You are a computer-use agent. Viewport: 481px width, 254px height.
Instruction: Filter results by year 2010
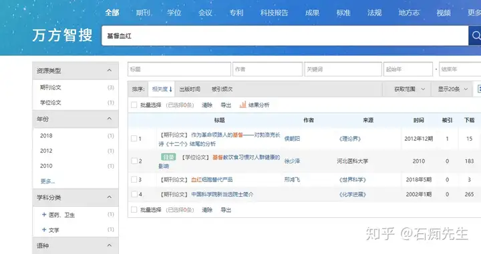[x=46, y=166]
